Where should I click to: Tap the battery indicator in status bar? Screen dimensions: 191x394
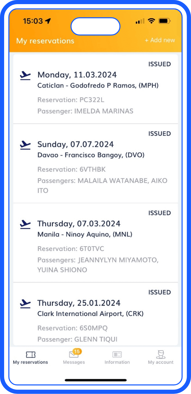tap(164, 21)
